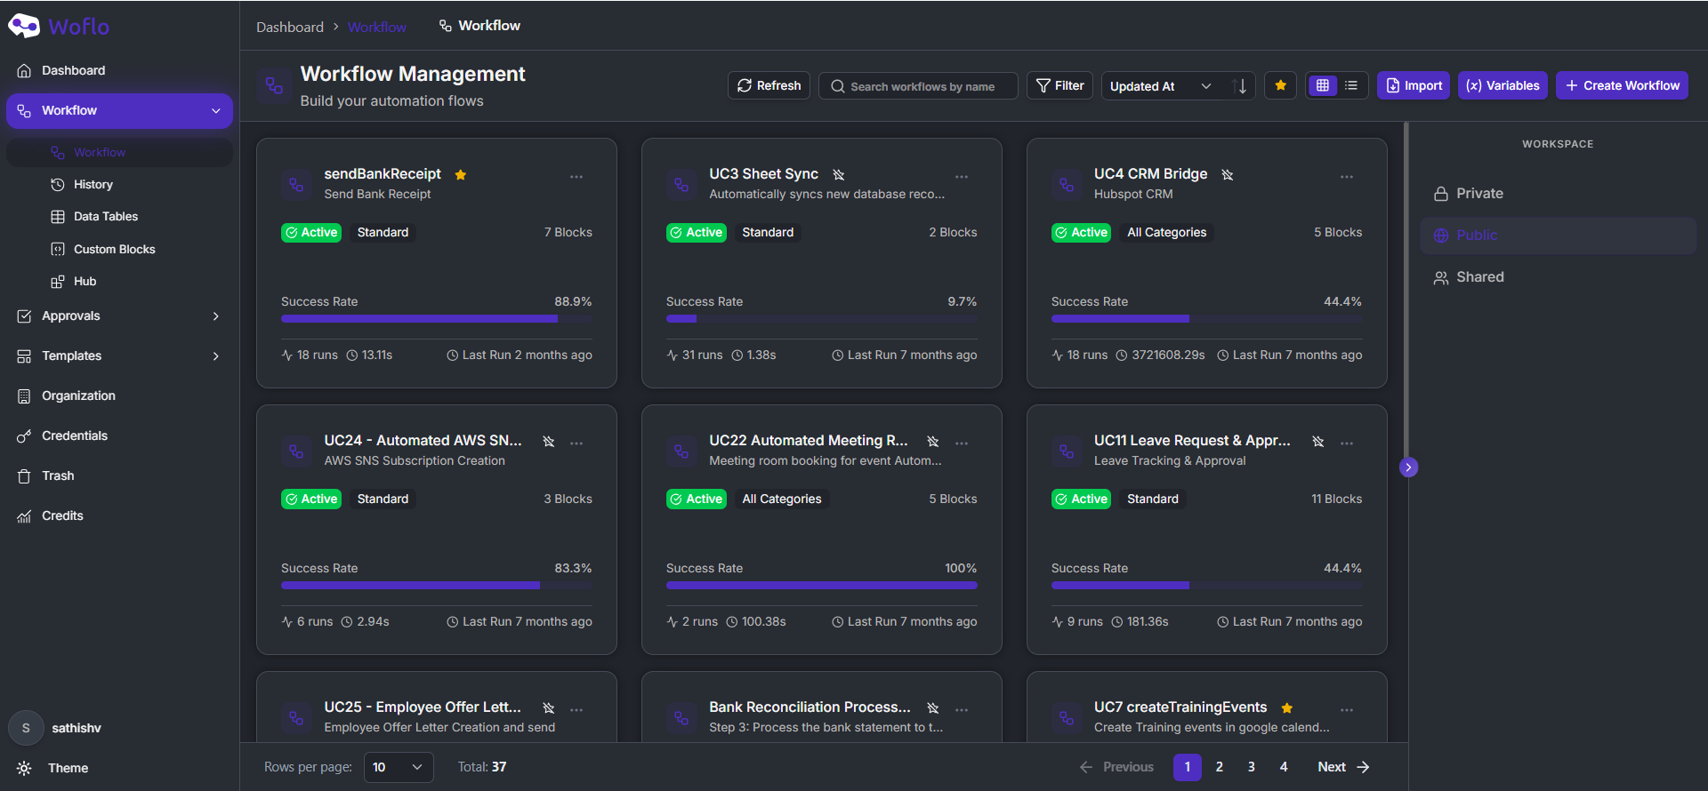
Task: Click Create Workflow button
Action: (x=1622, y=85)
